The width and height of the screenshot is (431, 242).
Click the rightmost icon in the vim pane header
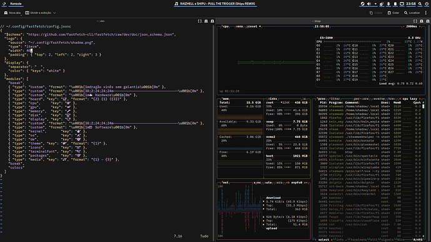click(x=212, y=21)
